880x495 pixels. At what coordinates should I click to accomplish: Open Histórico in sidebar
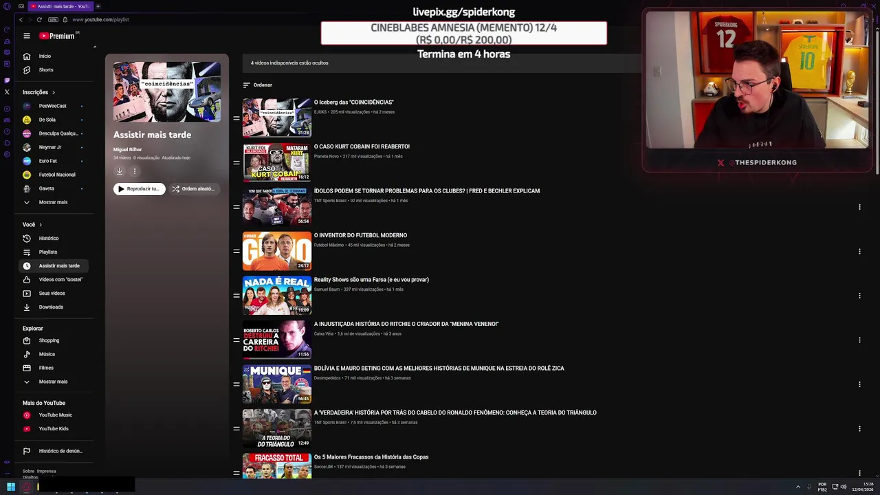[x=55, y=238]
